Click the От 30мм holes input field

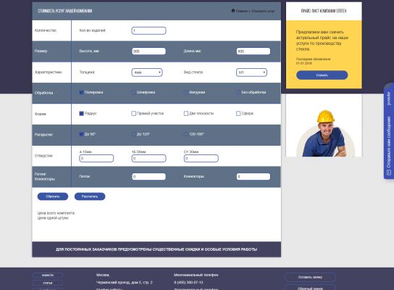pyautogui.click(x=201, y=159)
